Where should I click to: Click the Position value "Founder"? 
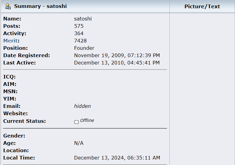(84, 48)
